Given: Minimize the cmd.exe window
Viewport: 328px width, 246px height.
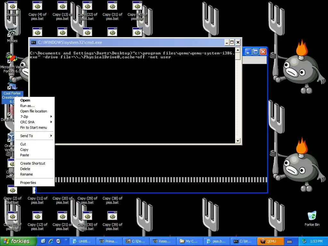Looking at the screenshot, I should click(227, 43).
